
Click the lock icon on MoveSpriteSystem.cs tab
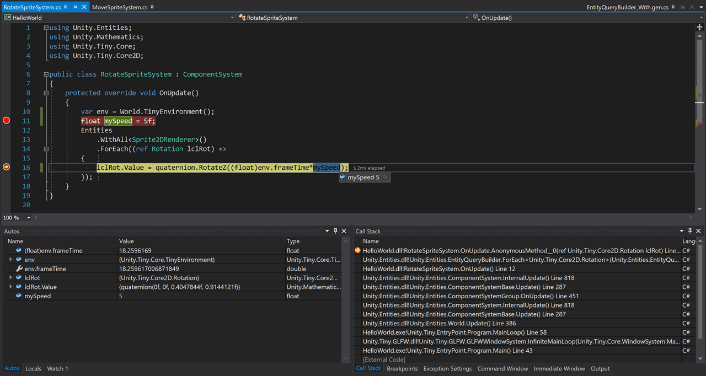point(152,7)
